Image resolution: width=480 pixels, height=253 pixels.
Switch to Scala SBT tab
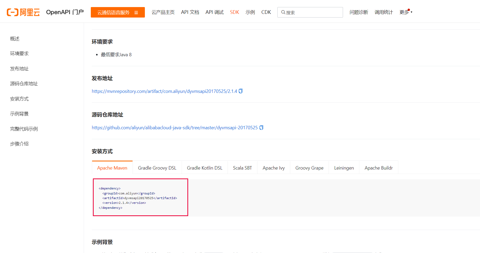[242, 168]
